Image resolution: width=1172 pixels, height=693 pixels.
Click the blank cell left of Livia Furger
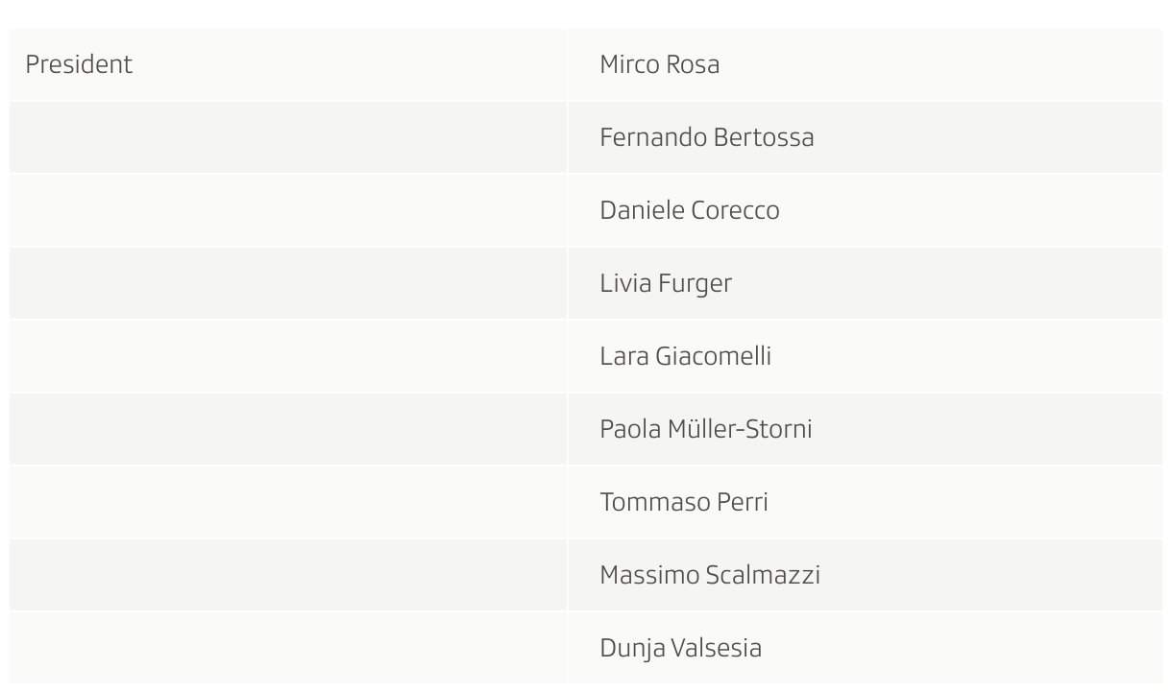288,283
